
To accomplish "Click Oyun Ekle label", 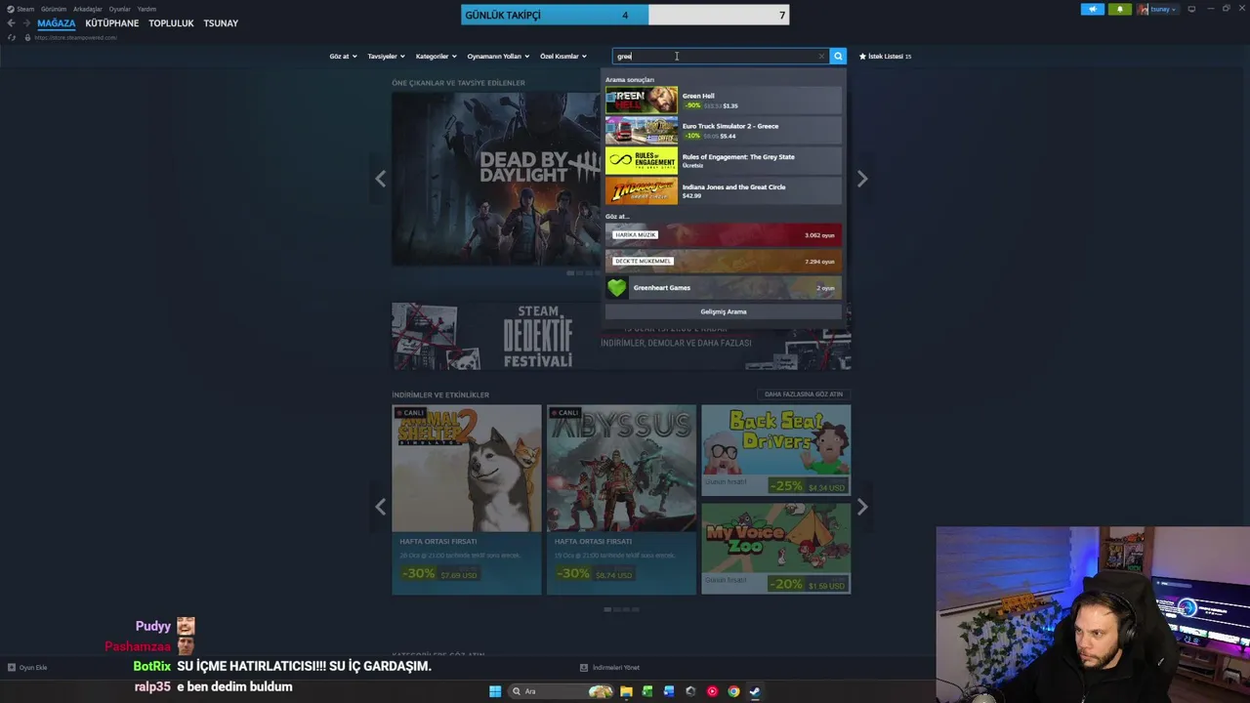I will 33,668.
